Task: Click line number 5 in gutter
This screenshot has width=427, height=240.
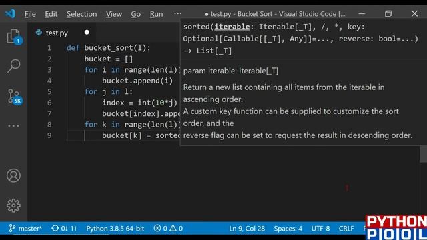Action: point(49,92)
